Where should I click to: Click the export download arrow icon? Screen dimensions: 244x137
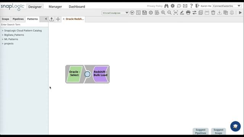coord(219,13)
